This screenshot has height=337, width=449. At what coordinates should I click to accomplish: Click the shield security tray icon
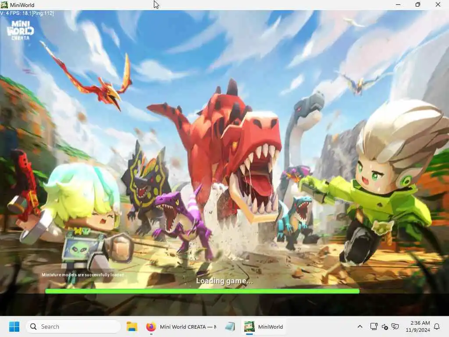395,326
